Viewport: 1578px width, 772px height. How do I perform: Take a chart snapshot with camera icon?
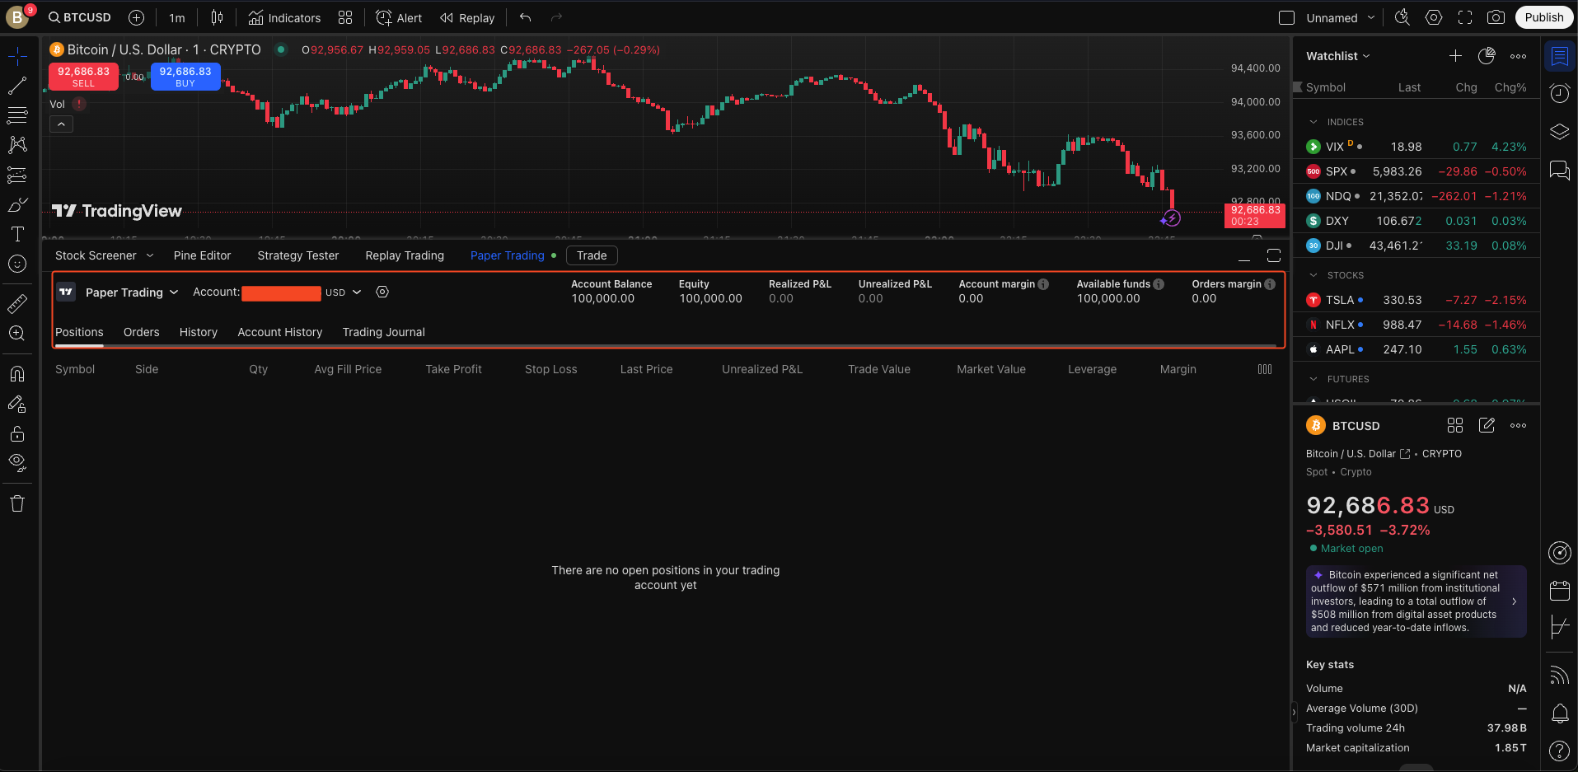(x=1496, y=17)
